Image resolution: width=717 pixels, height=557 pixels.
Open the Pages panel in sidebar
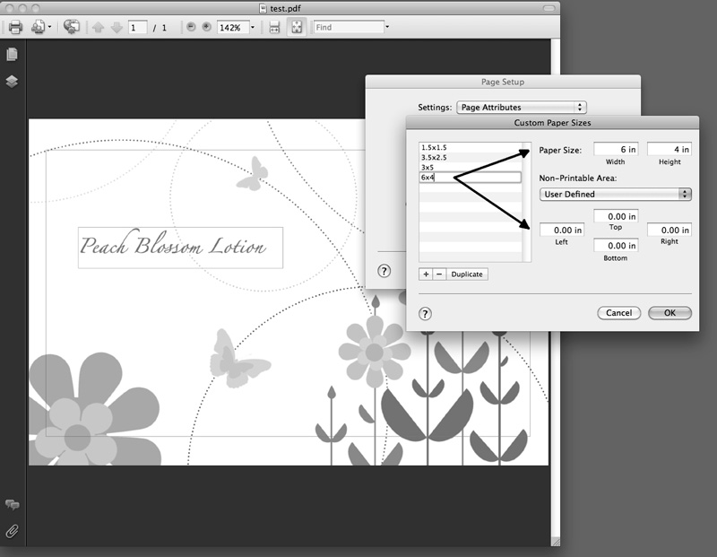tap(12, 55)
